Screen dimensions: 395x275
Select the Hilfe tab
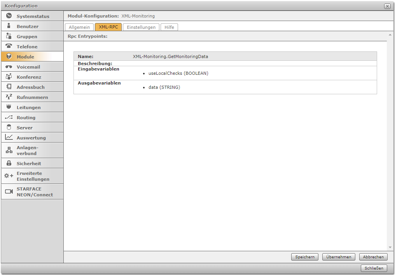click(169, 27)
